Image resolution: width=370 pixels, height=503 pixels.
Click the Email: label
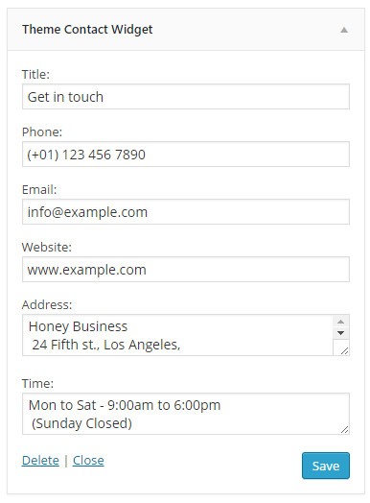click(39, 190)
